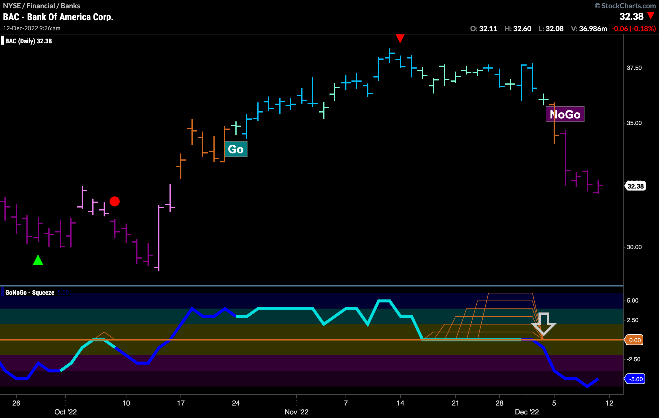Click the 26 date axis label
The image size is (659, 418).
point(16,403)
